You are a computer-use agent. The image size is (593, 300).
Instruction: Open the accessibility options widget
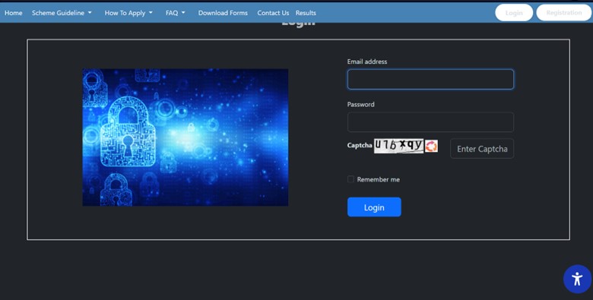click(x=577, y=279)
